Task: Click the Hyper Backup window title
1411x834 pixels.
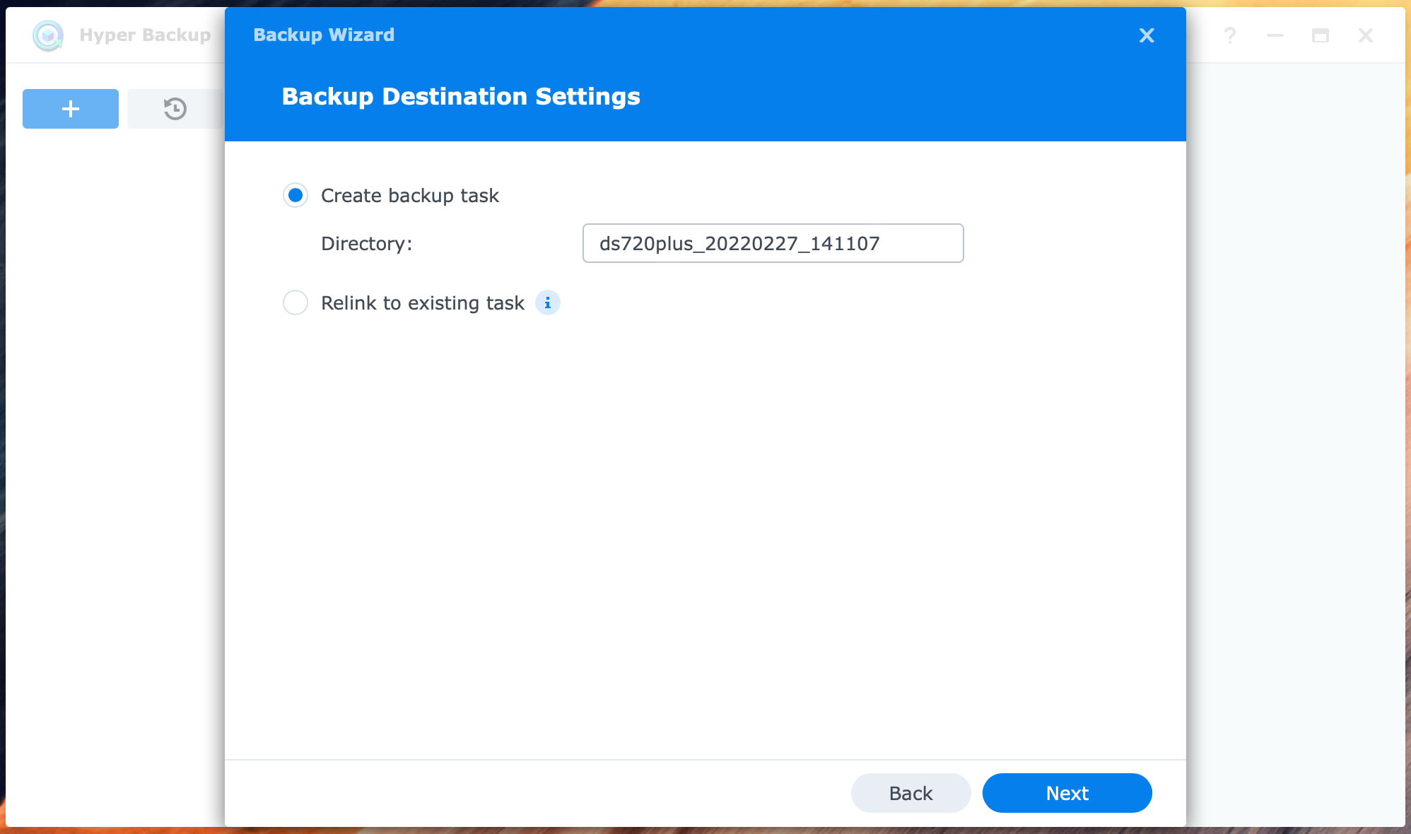Action: [145, 35]
